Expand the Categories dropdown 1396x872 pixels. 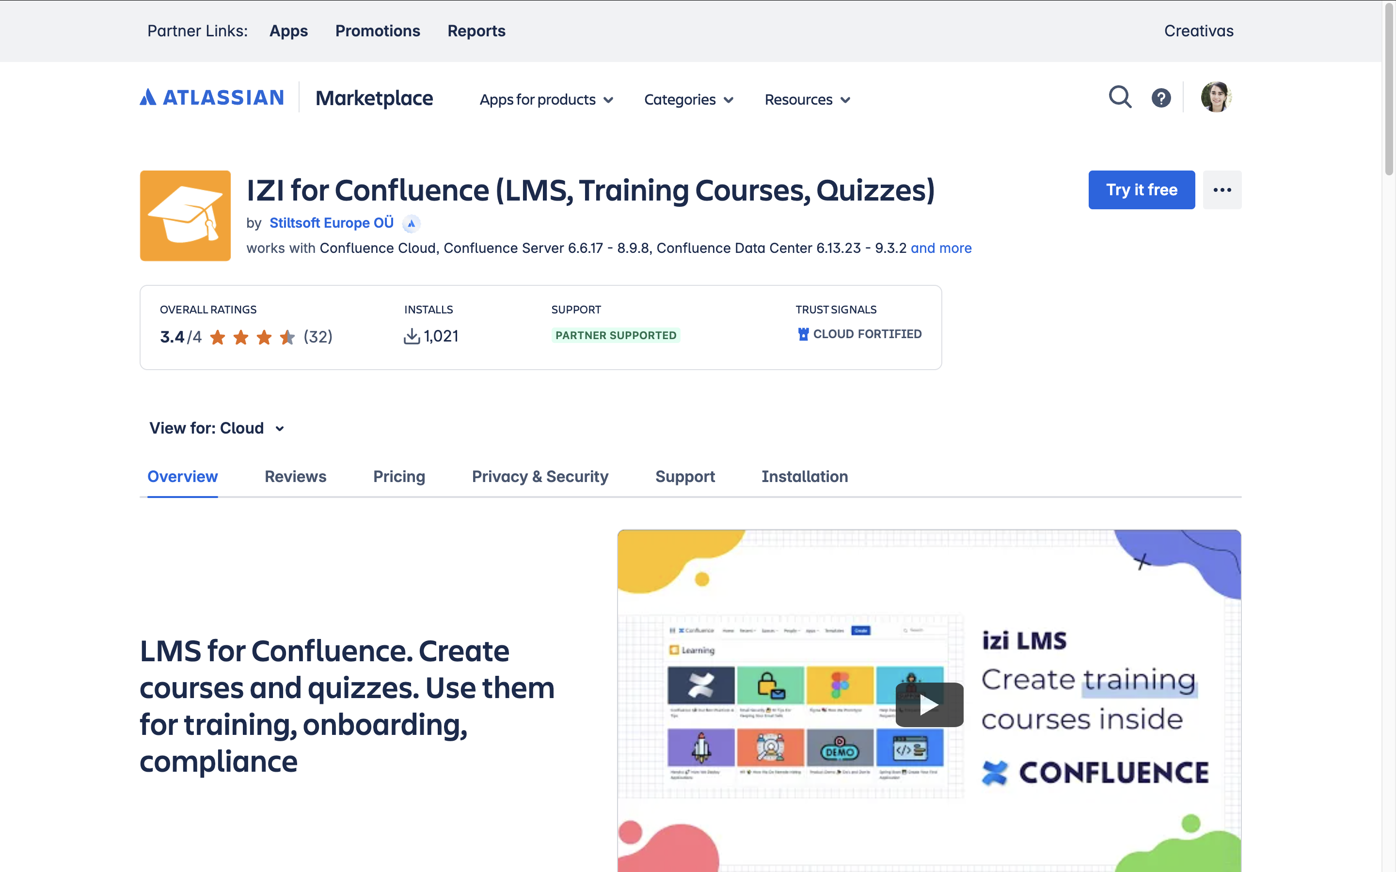click(688, 100)
